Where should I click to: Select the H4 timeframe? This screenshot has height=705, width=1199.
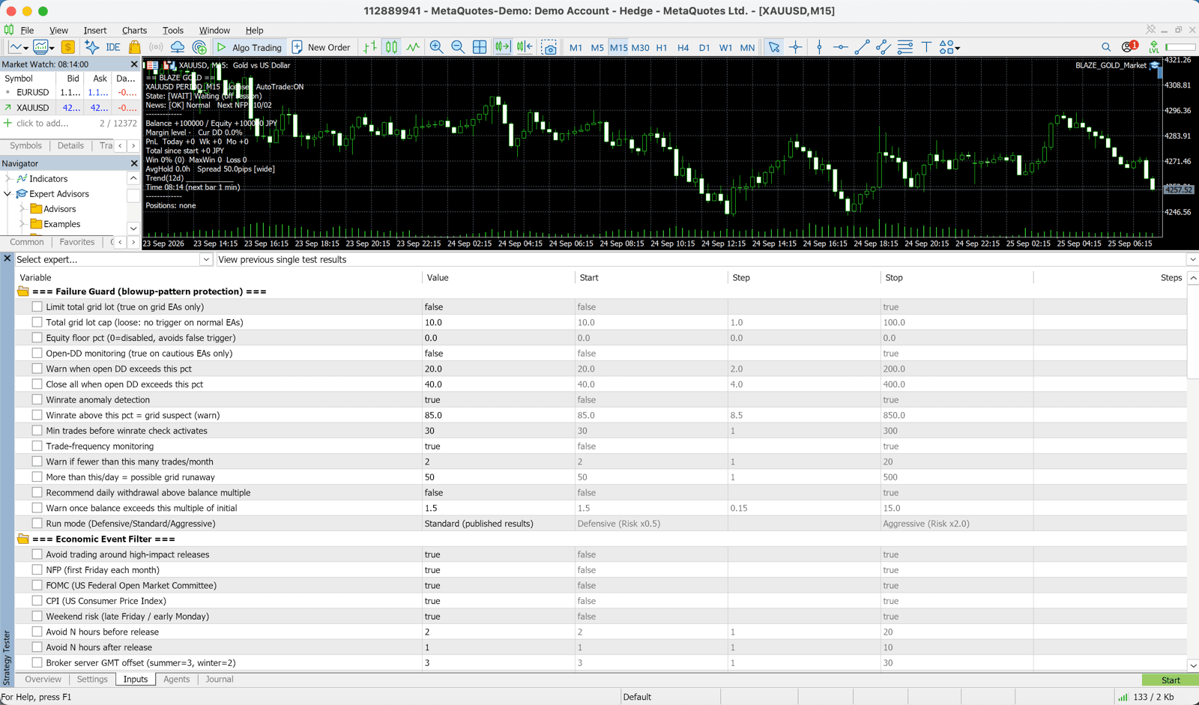[x=683, y=47]
